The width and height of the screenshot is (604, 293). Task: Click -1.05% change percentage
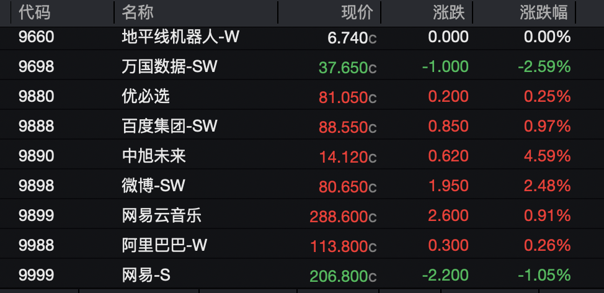[544, 274]
